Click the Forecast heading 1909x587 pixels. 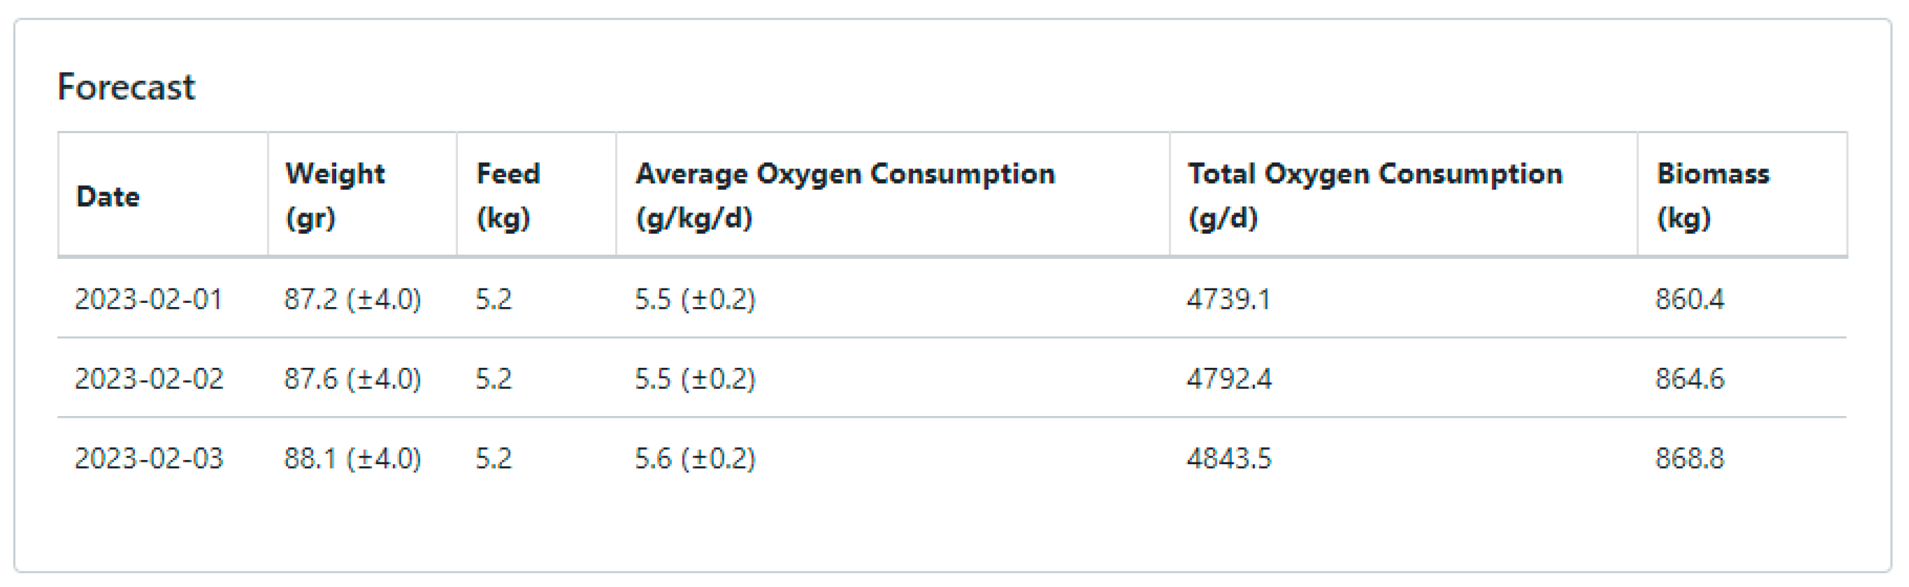(x=126, y=87)
